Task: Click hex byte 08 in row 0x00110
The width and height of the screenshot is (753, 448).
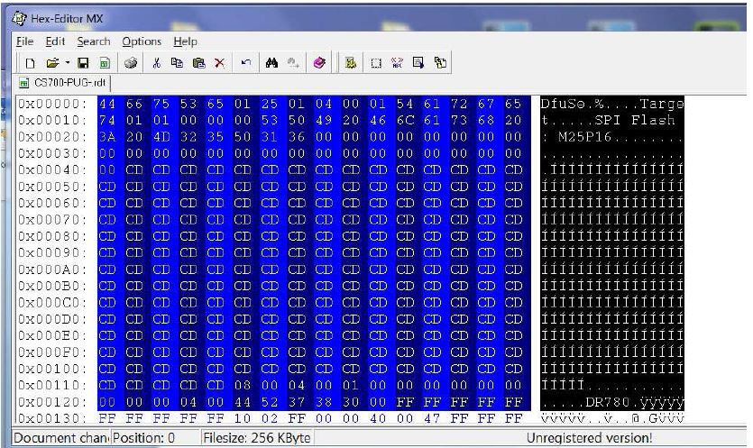Action: pos(243,386)
